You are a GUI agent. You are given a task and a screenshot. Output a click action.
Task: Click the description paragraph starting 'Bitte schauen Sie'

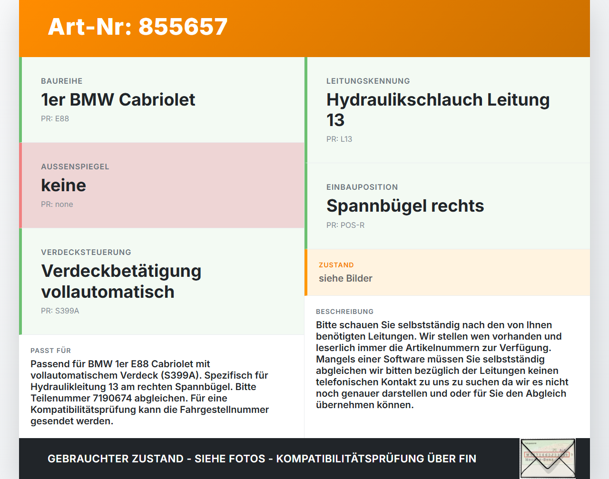coord(442,365)
